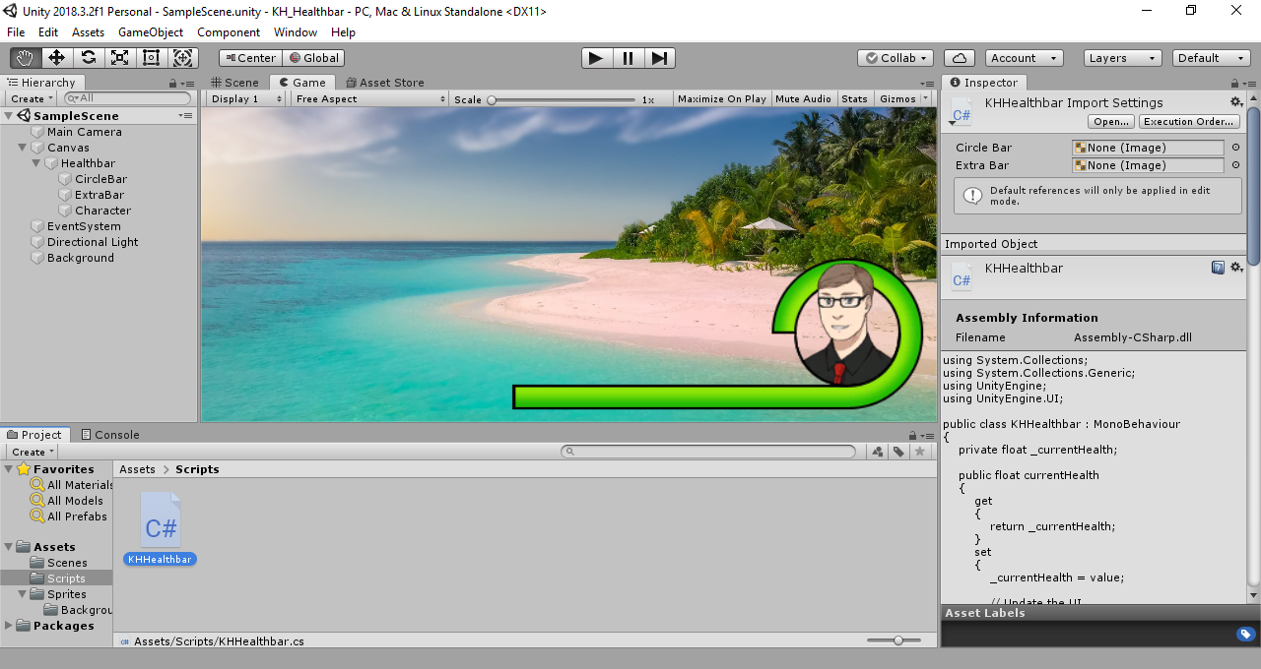Enable Maximize On Play
The width and height of the screenshot is (1261, 669).
click(721, 98)
